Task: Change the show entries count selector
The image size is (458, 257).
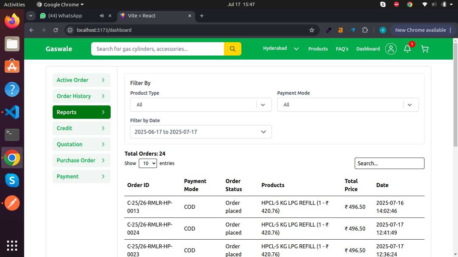Action: (148, 163)
